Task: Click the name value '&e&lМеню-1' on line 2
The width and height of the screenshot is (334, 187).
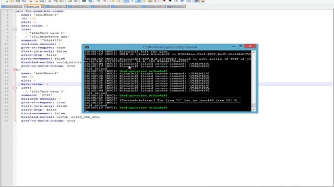Action: coord(46,15)
